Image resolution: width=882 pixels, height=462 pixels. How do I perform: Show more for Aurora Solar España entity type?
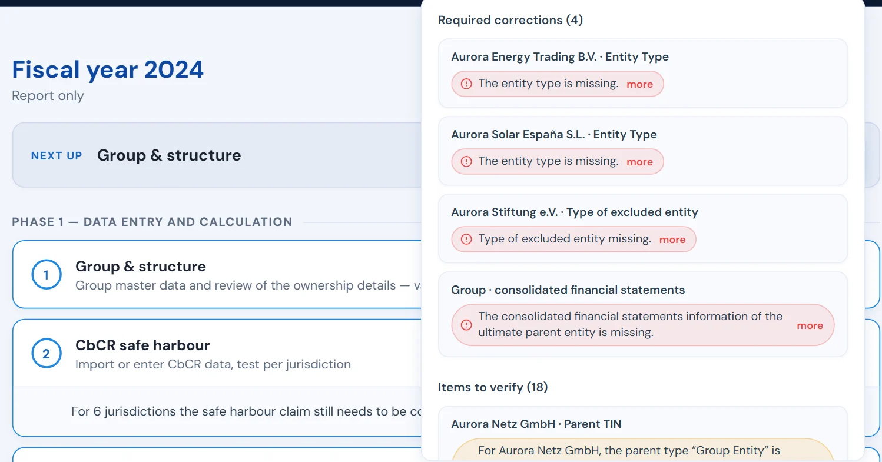(x=639, y=162)
